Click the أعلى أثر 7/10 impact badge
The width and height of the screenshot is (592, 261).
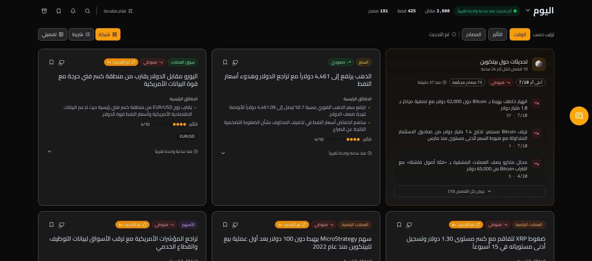pyautogui.click(x=531, y=82)
